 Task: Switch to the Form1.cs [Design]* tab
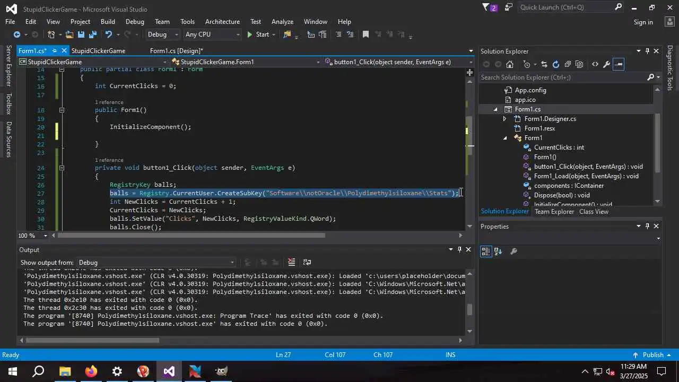176,51
